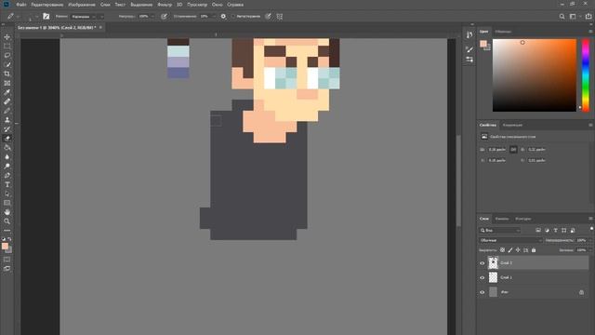Toggle Quick Mask mode
The width and height of the screenshot is (595, 335).
[x=7, y=260]
